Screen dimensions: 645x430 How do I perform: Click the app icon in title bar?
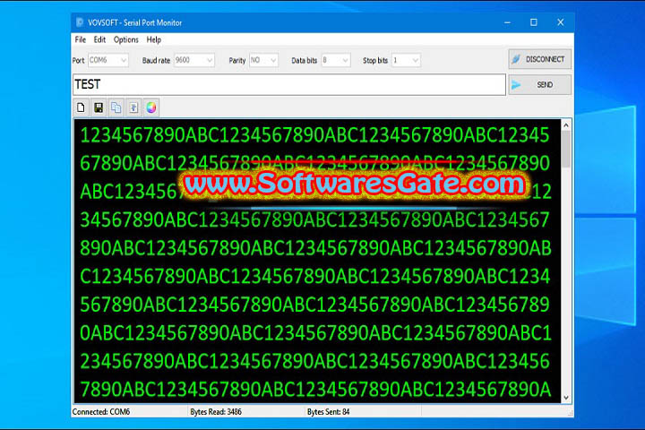point(80,22)
